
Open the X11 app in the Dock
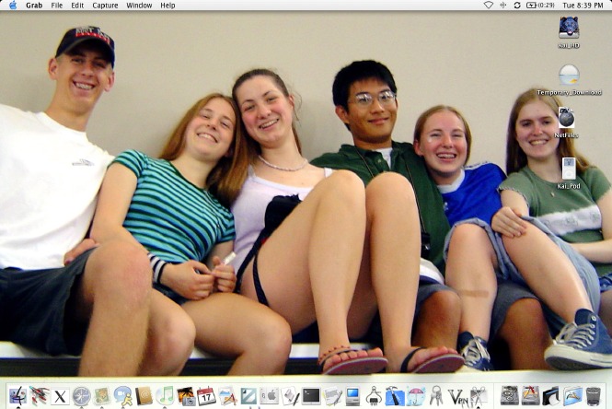click(x=60, y=397)
